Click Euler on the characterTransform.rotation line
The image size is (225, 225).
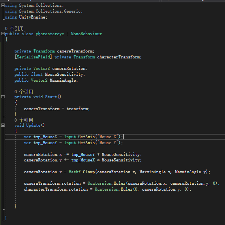[127, 189]
